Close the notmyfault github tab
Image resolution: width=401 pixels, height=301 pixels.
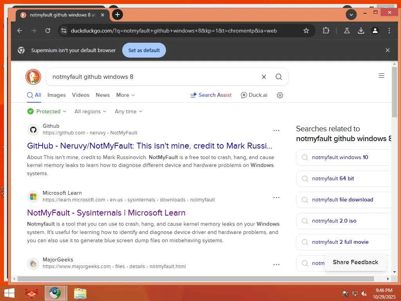coord(102,15)
